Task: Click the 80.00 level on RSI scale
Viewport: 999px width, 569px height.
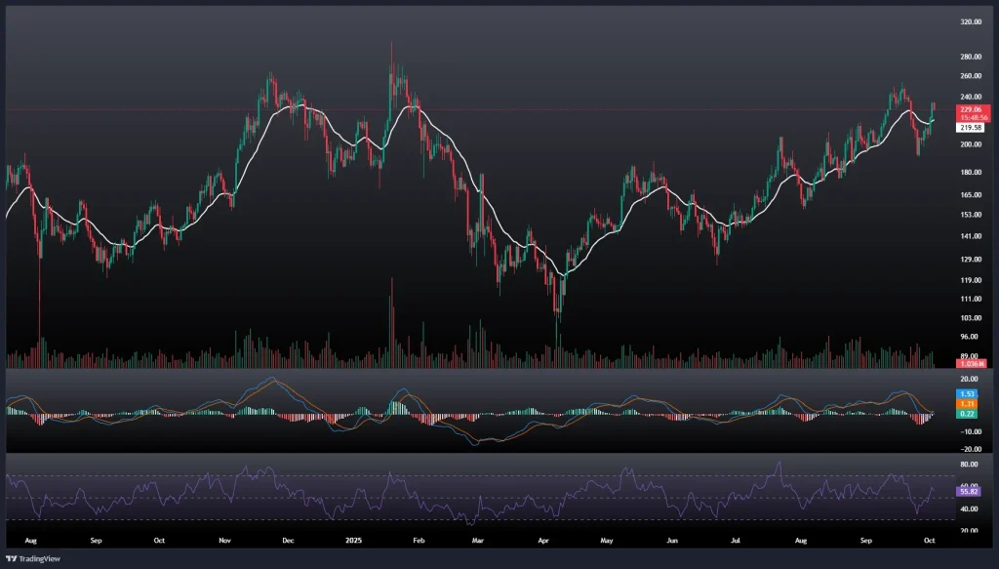Action: pos(942,465)
